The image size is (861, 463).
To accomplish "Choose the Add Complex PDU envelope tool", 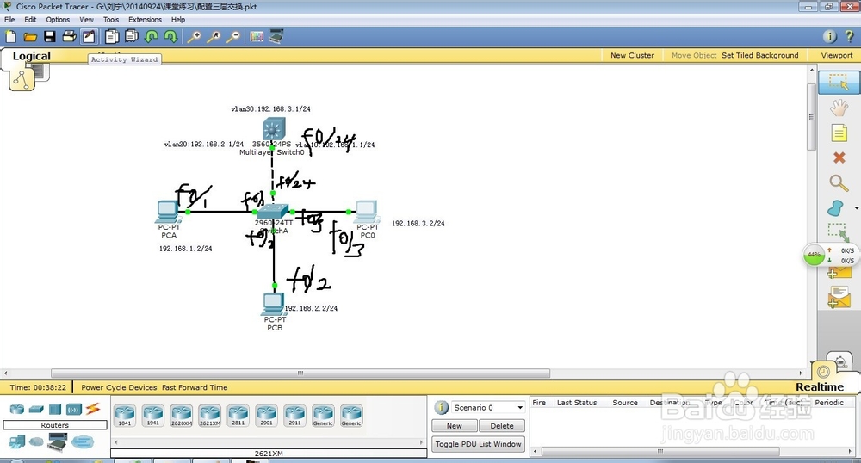I will pos(839,297).
